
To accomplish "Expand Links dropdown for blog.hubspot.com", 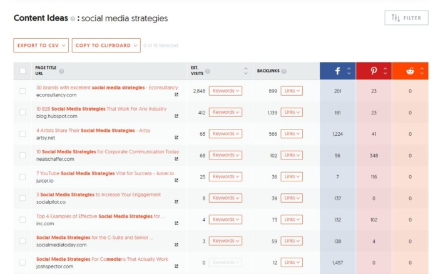I will (x=292, y=112).
